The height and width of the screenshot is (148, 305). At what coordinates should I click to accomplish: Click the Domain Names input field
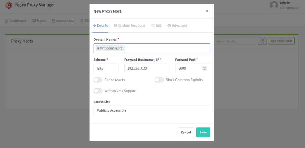pyautogui.click(x=152, y=48)
